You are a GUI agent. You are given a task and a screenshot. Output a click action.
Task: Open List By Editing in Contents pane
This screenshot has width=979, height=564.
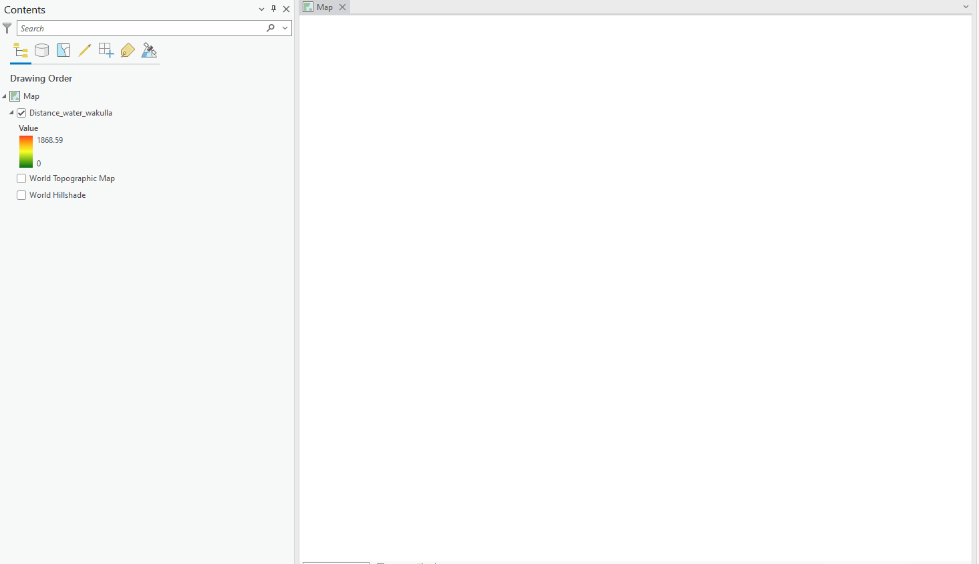[84, 50]
